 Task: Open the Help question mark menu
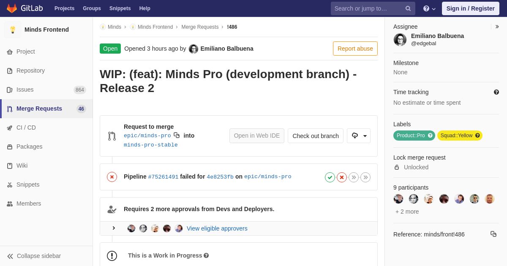tap(429, 8)
